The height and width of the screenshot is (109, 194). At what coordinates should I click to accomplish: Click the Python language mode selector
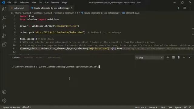click(178, 107)
